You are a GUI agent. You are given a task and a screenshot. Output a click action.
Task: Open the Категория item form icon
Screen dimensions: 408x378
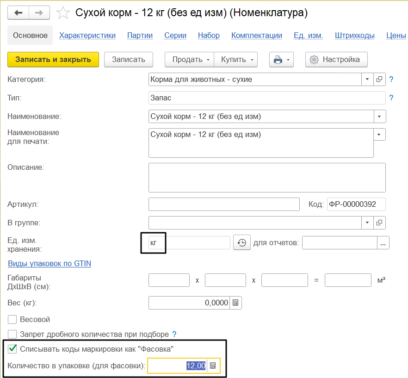pos(380,80)
